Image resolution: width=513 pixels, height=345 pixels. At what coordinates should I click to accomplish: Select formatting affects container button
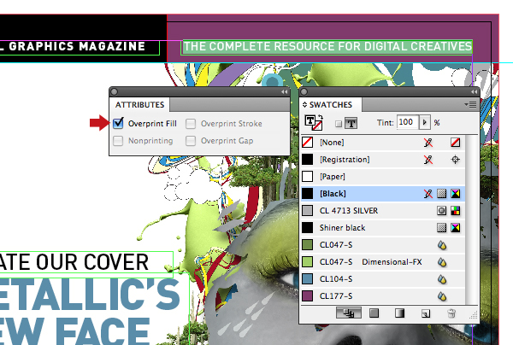(x=339, y=124)
